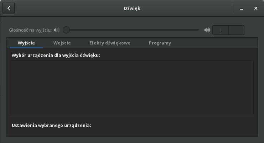Open the Efekty dźwiękowe tab
264x143 pixels.
110,43
